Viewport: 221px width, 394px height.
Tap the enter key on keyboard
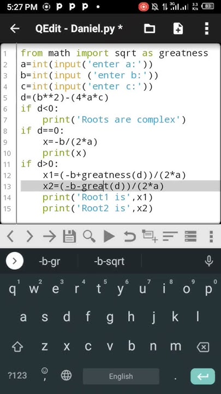[202, 376]
